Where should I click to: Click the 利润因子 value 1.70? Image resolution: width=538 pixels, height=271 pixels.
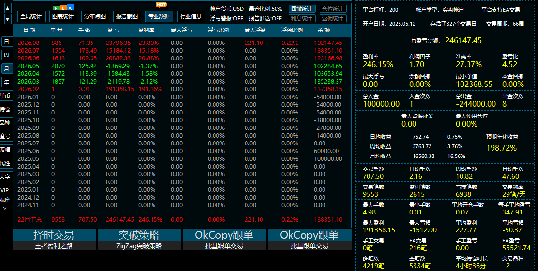[x=416, y=64]
